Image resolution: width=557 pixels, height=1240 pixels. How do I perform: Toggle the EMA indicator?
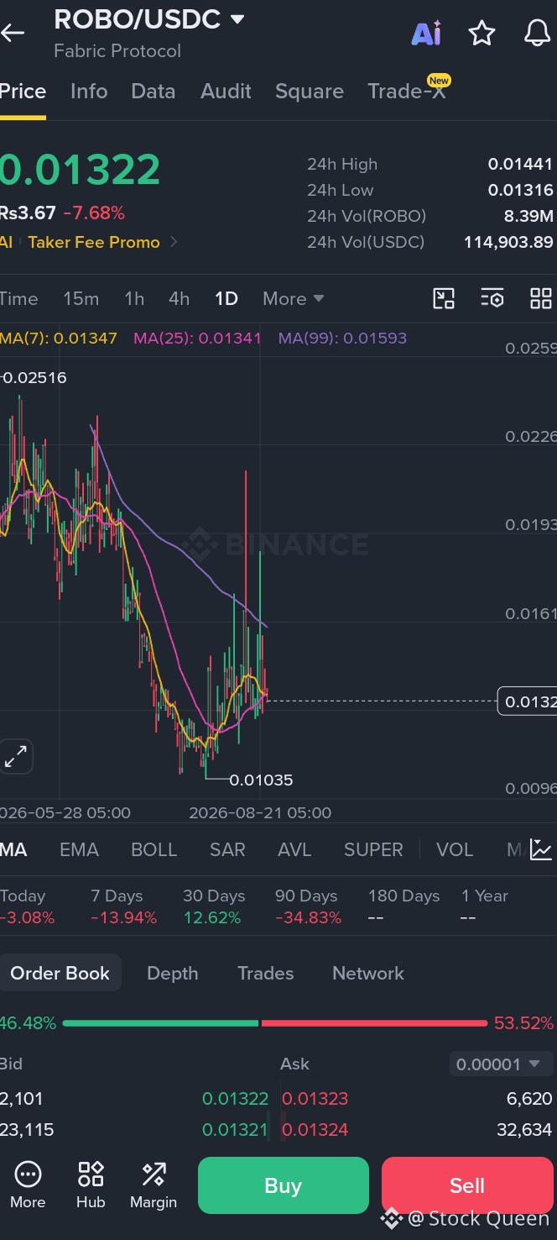(79, 849)
